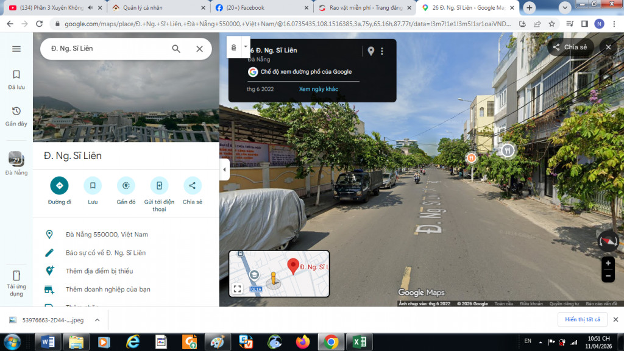Open Gần đây recent places
Screen dimensions: 624x351
tap(16, 116)
